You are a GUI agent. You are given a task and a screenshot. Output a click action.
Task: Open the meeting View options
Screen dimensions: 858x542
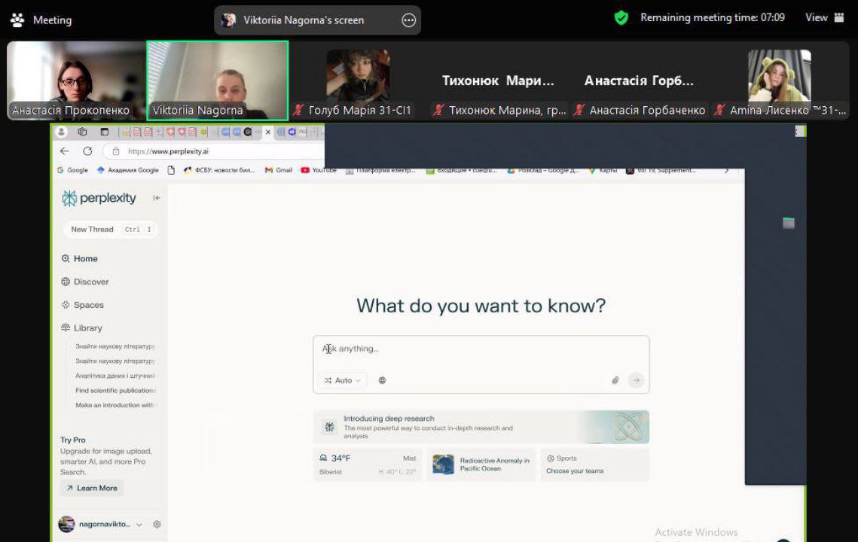point(824,17)
